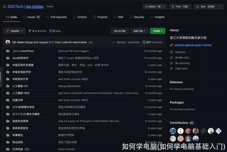227x152 pixels.
Task: Open the green Code dropdown
Action: (157, 31)
